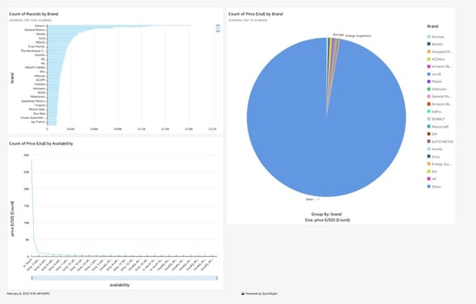Click the bar chart vertical scrollbar
The width and height of the screenshot is (476, 304).
coord(218,28)
